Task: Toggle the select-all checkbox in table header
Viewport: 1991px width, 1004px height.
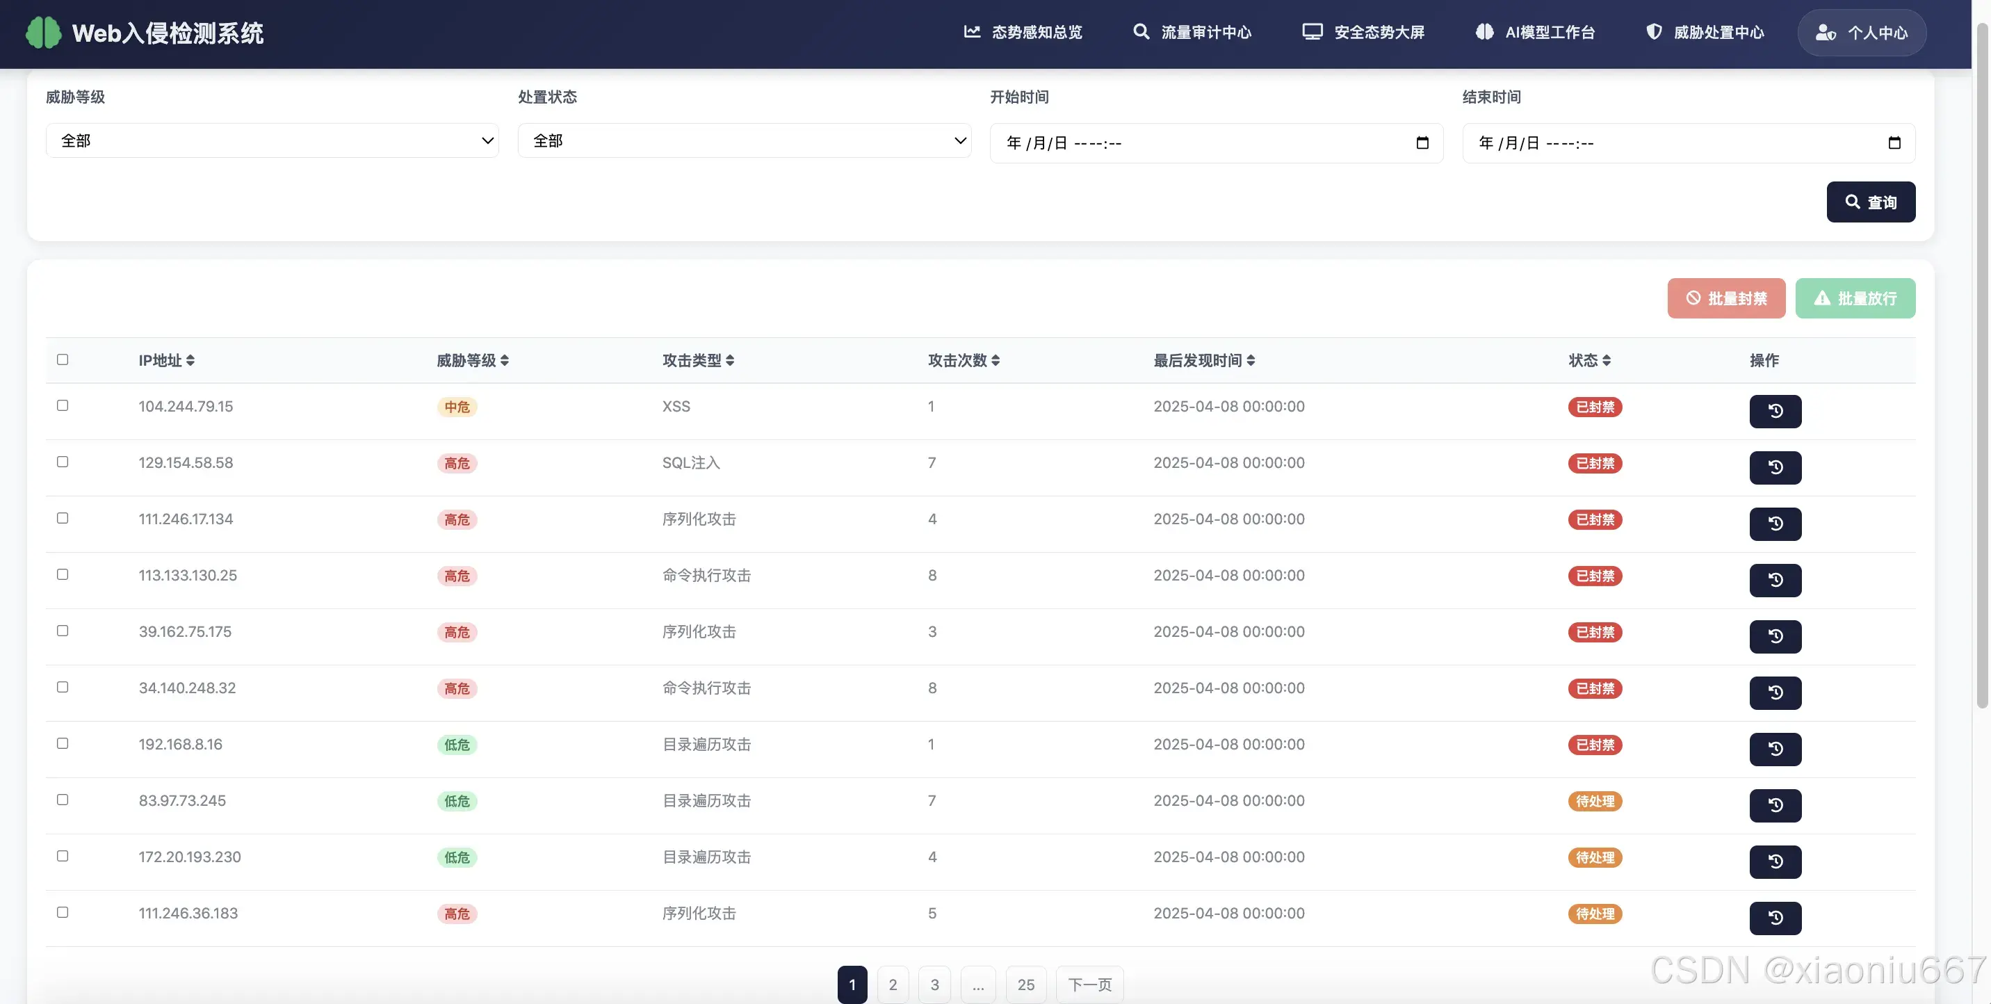Action: pyautogui.click(x=63, y=359)
